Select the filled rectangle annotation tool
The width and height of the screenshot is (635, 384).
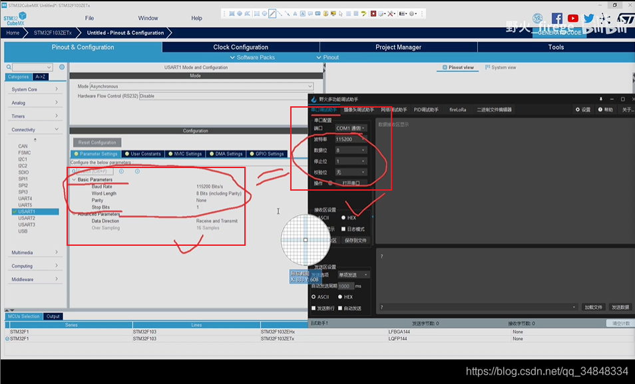[x=232, y=14]
